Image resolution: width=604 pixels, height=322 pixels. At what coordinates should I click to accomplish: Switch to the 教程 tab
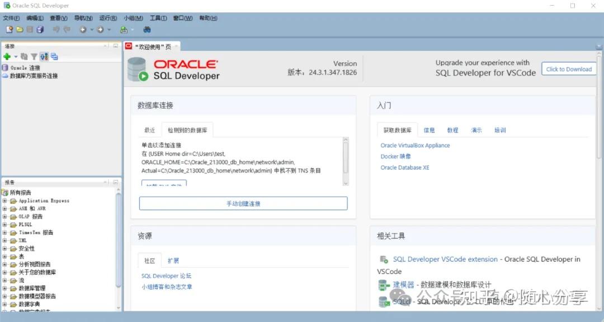[x=452, y=130]
